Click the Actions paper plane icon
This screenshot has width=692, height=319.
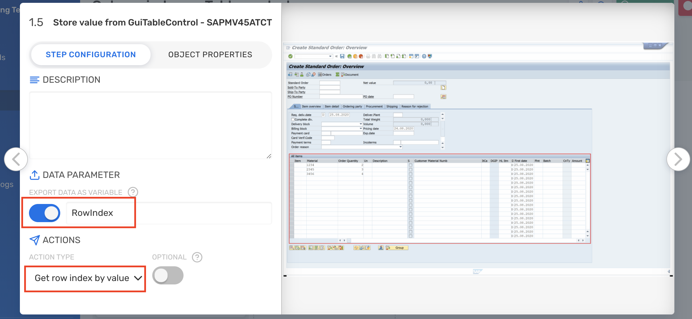(x=34, y=240)
